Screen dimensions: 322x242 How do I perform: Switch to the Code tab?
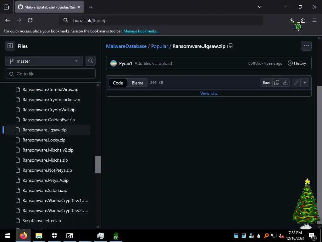[118, 83]
